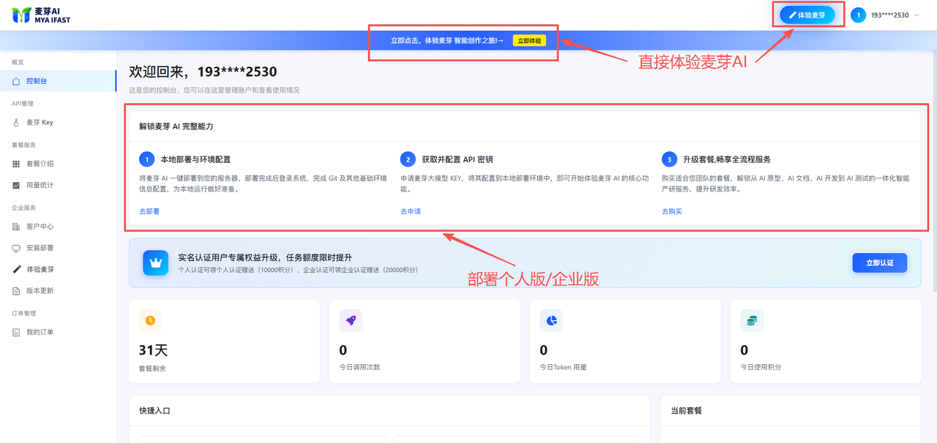The image size is (937, 443).
Task: Click the home icon beside 控制台
Action: 16,81
